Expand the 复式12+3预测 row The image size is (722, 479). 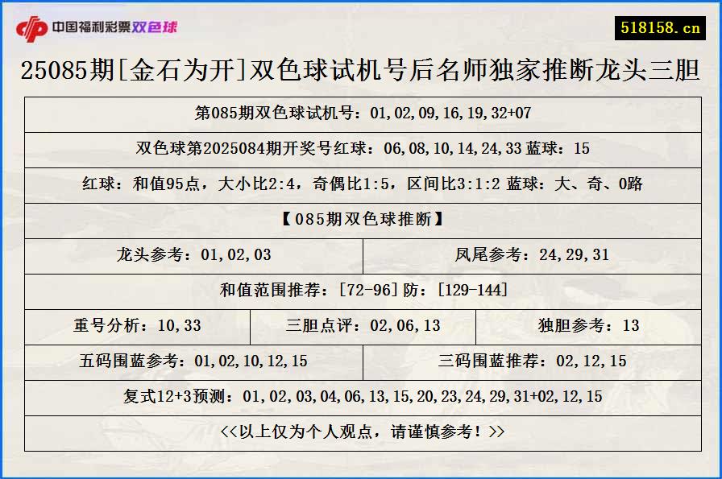coord(361,396)
